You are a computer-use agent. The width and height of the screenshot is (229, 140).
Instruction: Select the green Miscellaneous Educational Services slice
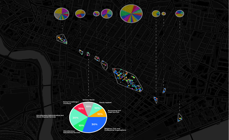[81, 125]
